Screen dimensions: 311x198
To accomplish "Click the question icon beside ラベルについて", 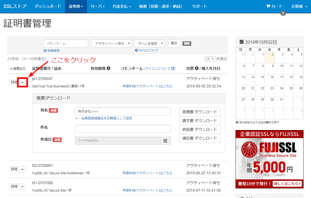I will pyautogui.click(x=136, y=50).
